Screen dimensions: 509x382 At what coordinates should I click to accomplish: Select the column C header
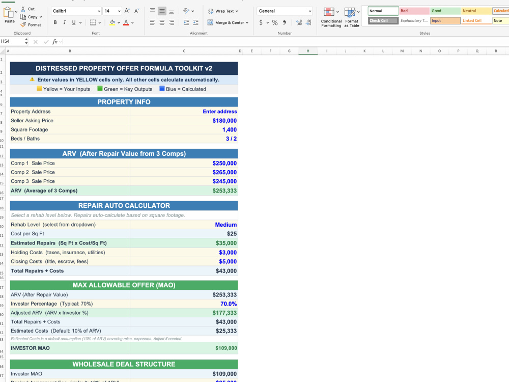pyautogui.click(x=184, y=51)
